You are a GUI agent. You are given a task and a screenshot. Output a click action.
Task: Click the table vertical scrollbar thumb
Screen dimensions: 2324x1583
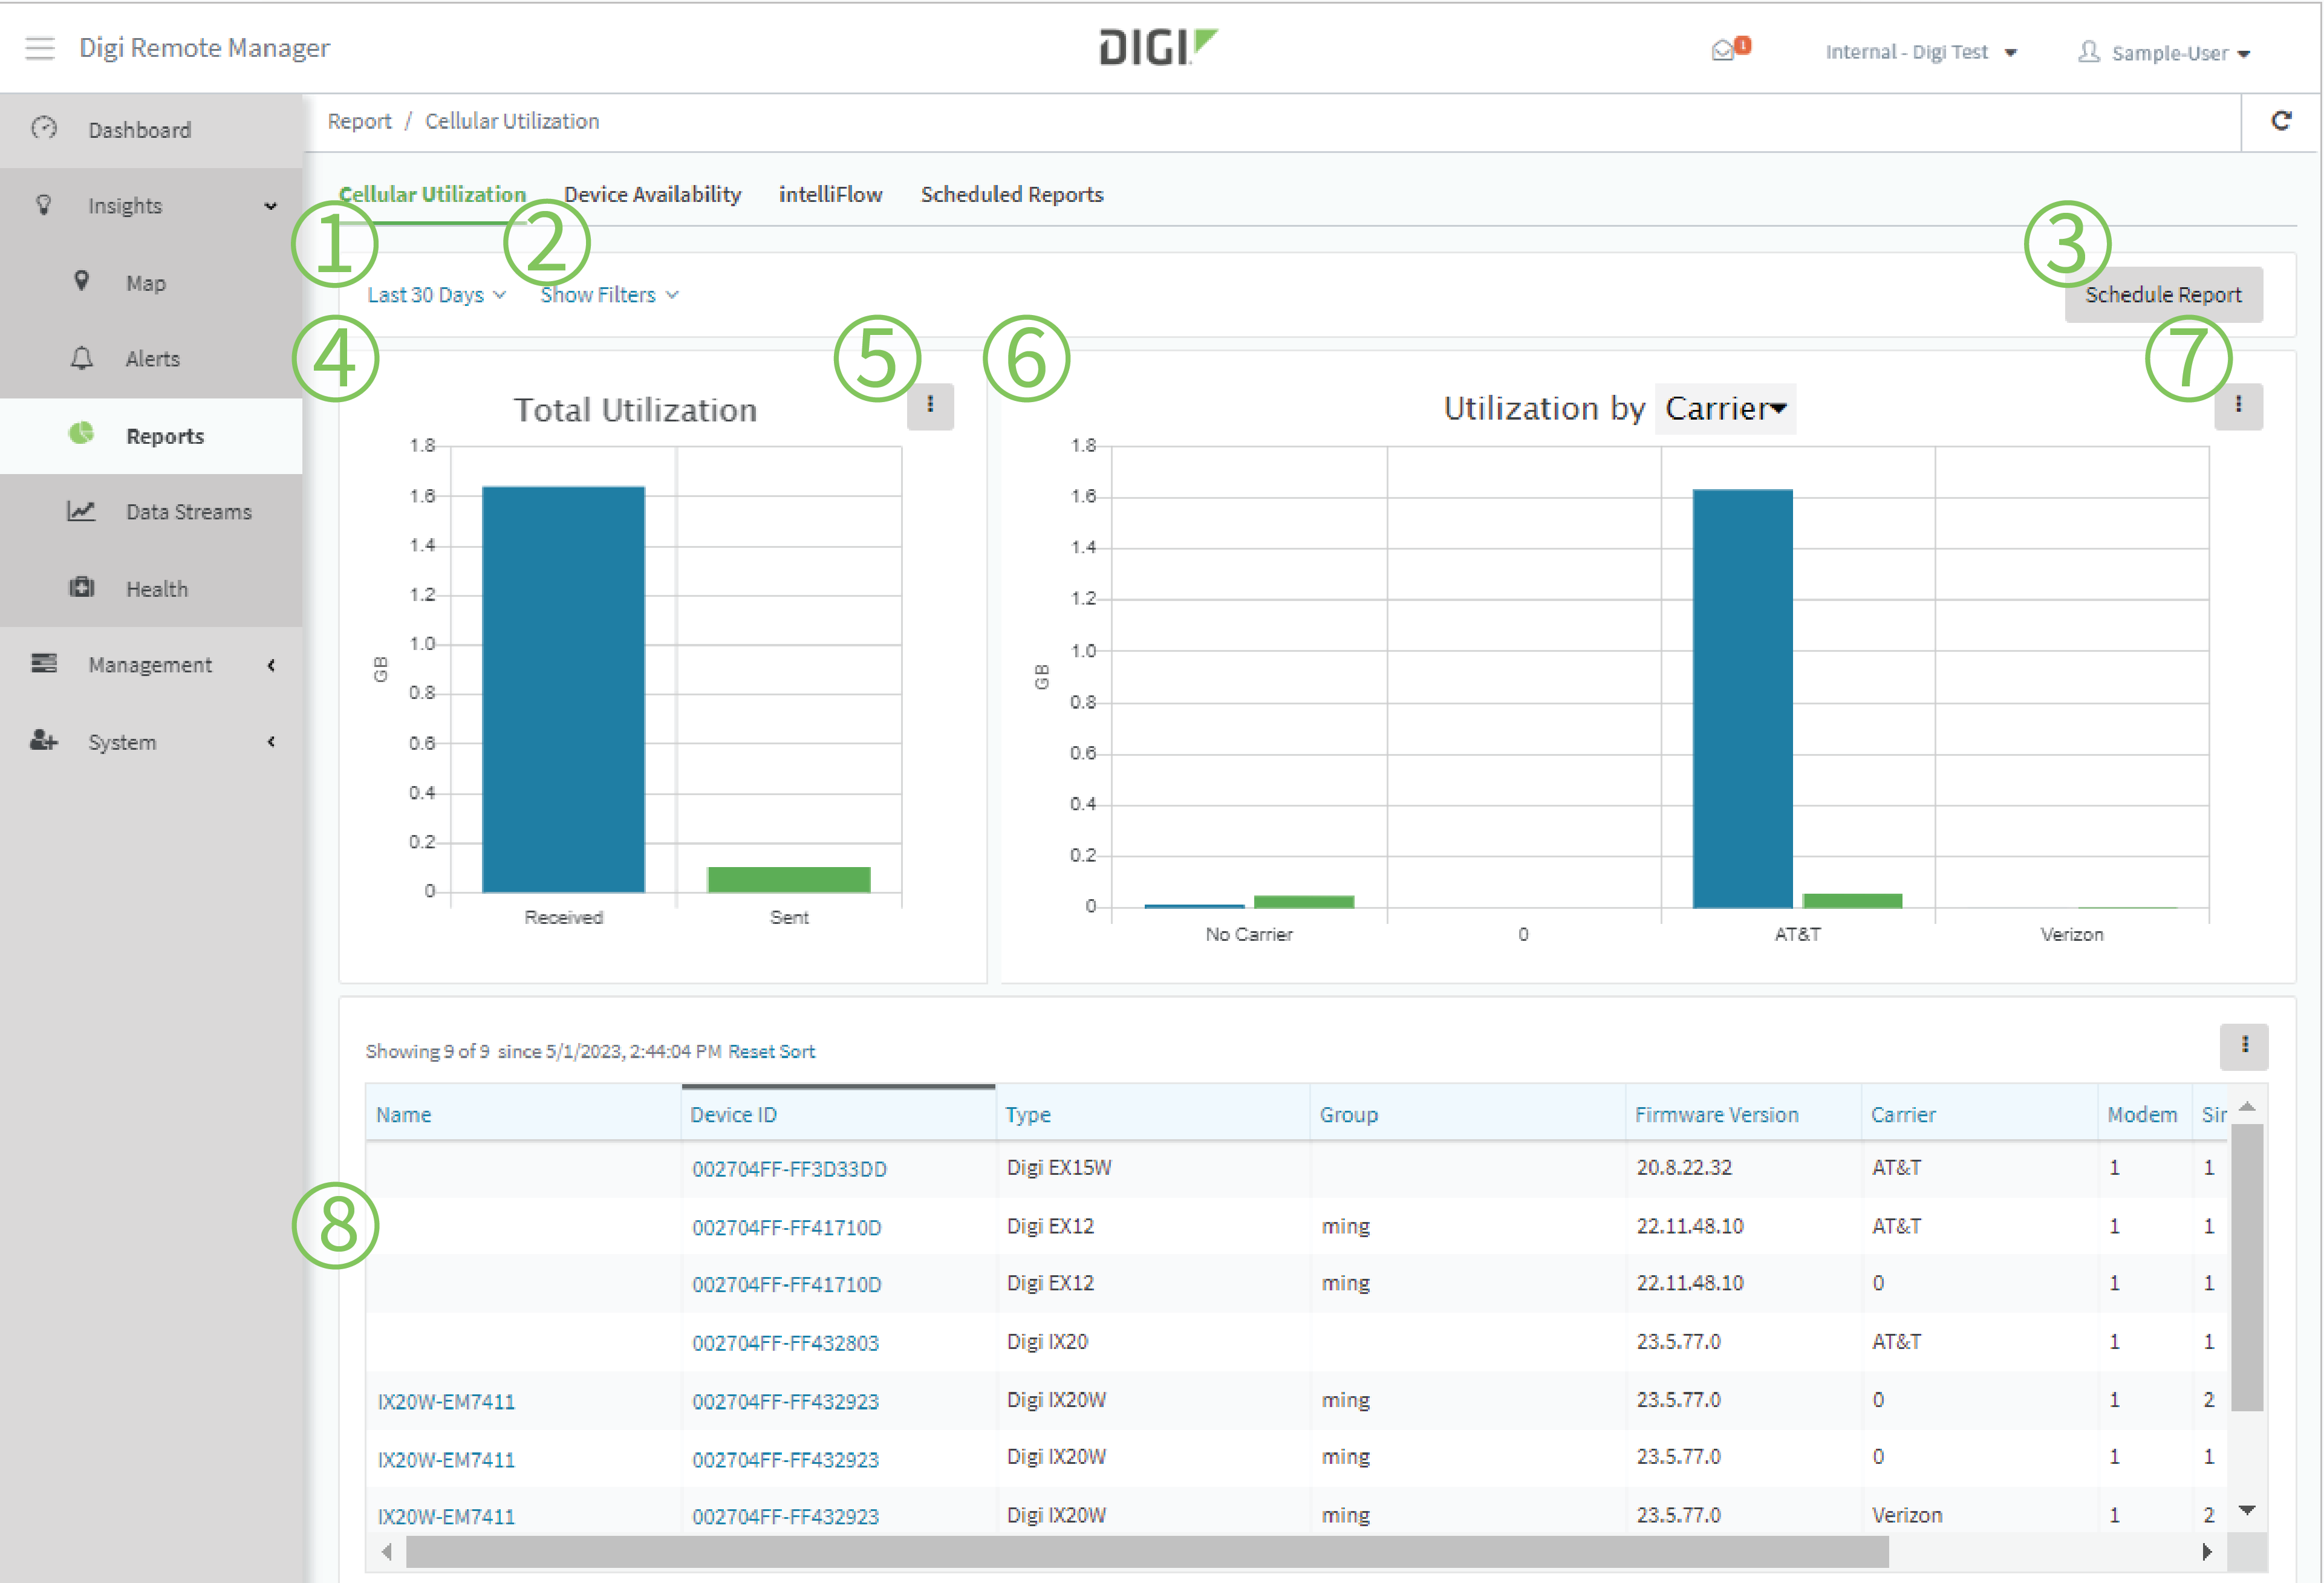(x=2246, y=1267)
